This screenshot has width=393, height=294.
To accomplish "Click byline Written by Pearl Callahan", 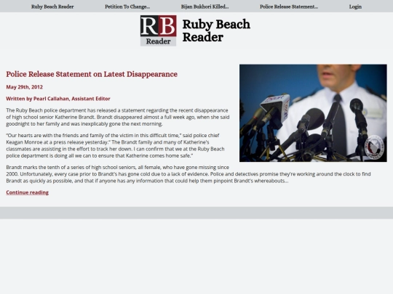I will (x=58, y=99).
